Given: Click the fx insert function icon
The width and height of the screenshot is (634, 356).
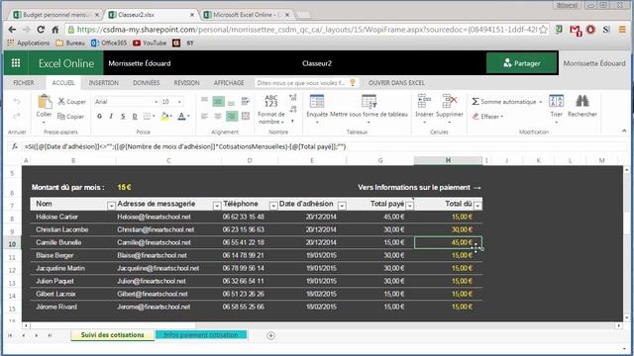Looking at the screenshot, I should [x=15, y=146].
